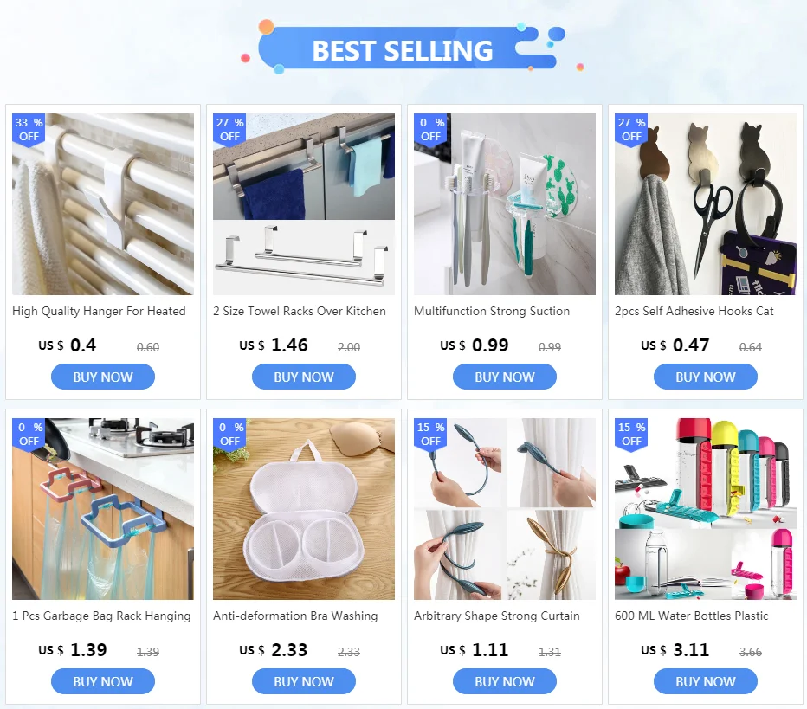Click the 15% OFF badge on curtain tieback

(431, 435)
